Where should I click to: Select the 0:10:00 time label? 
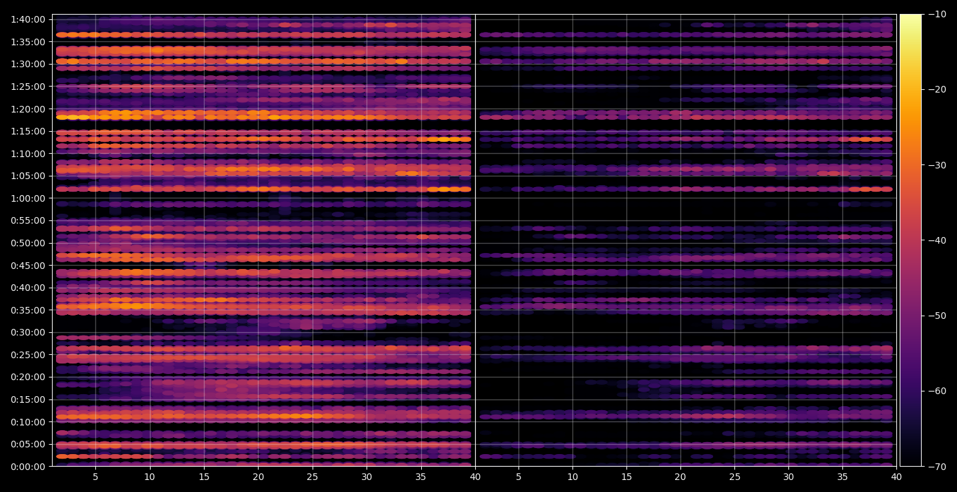(28, 422)
